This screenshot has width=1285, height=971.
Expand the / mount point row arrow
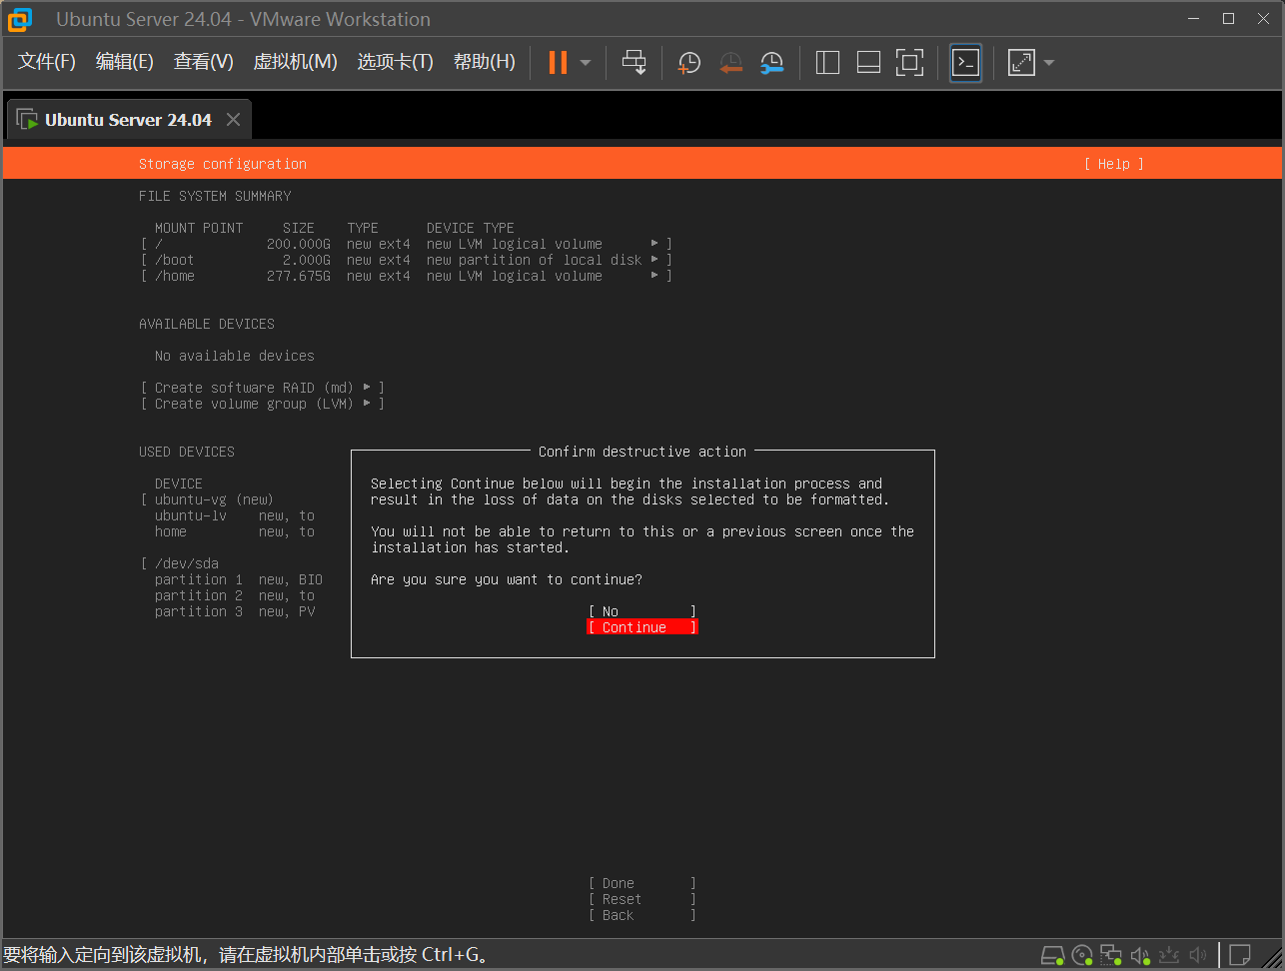click(655, 244)
